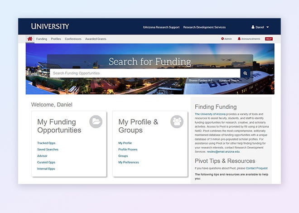Click the red Home icon

(x=30, y=39)
